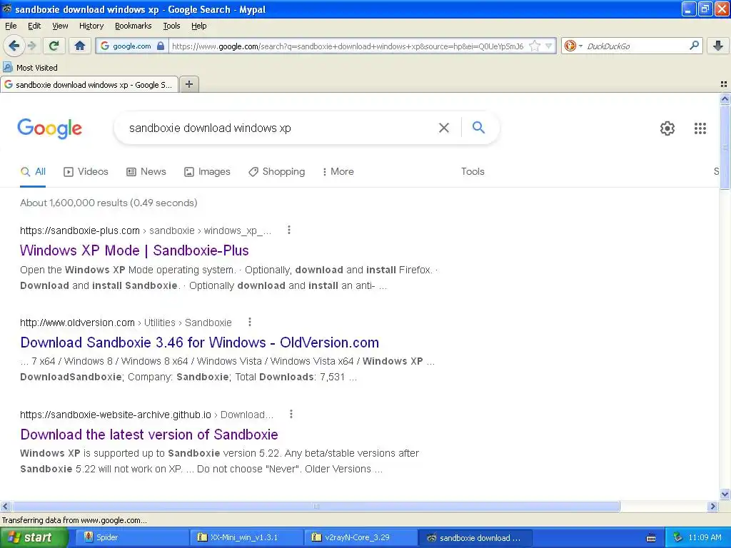Switch to v2rayN-Core_3.29 taskbar folder

(361, 537)
